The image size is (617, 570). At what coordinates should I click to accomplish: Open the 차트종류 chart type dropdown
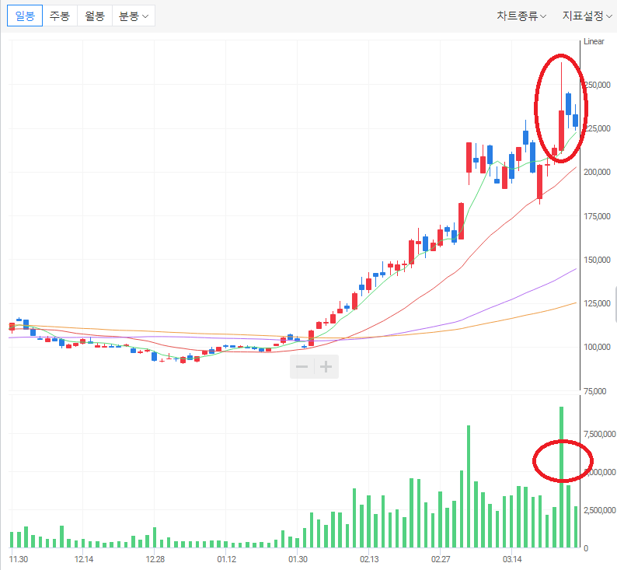click(521, 16)
